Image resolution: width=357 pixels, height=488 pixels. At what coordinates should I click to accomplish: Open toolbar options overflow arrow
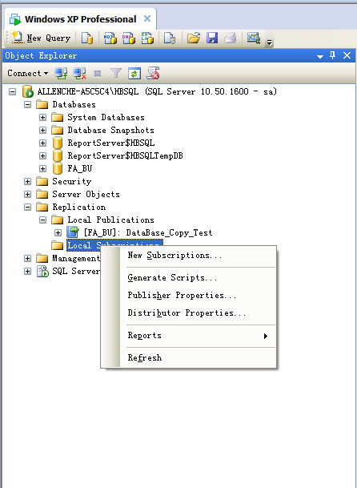pos(269,42)
